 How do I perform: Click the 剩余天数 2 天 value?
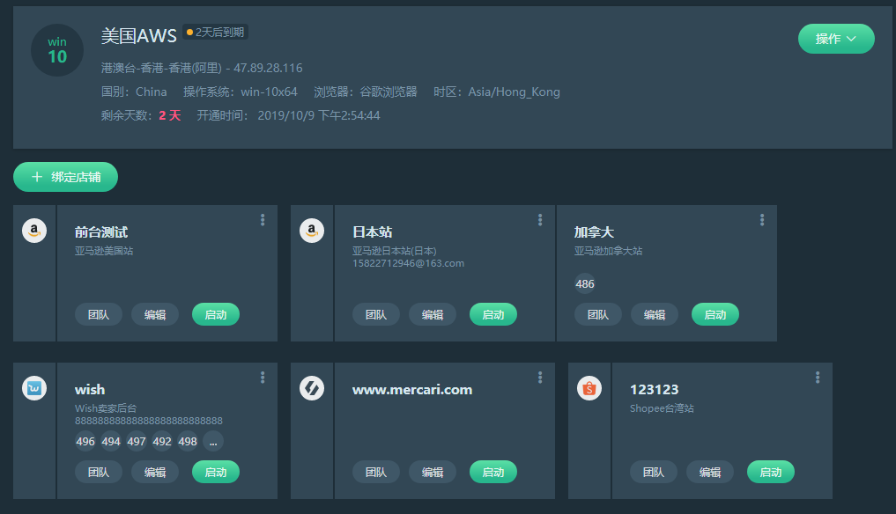[x=170, y=115]
